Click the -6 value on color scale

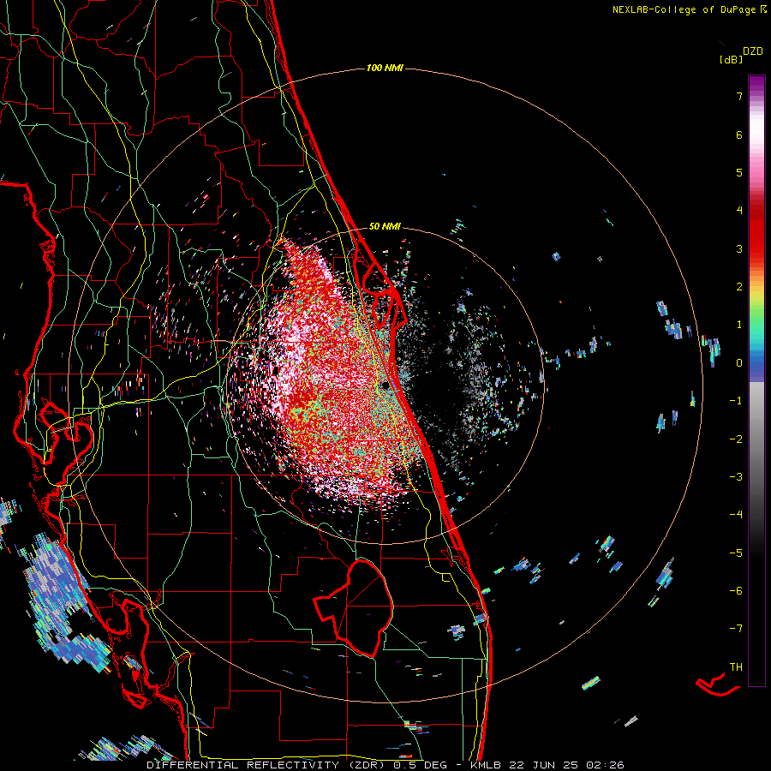pos(736,591)
